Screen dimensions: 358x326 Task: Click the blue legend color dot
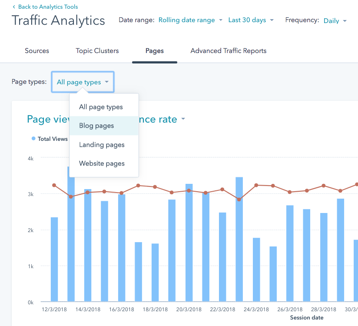33,138
